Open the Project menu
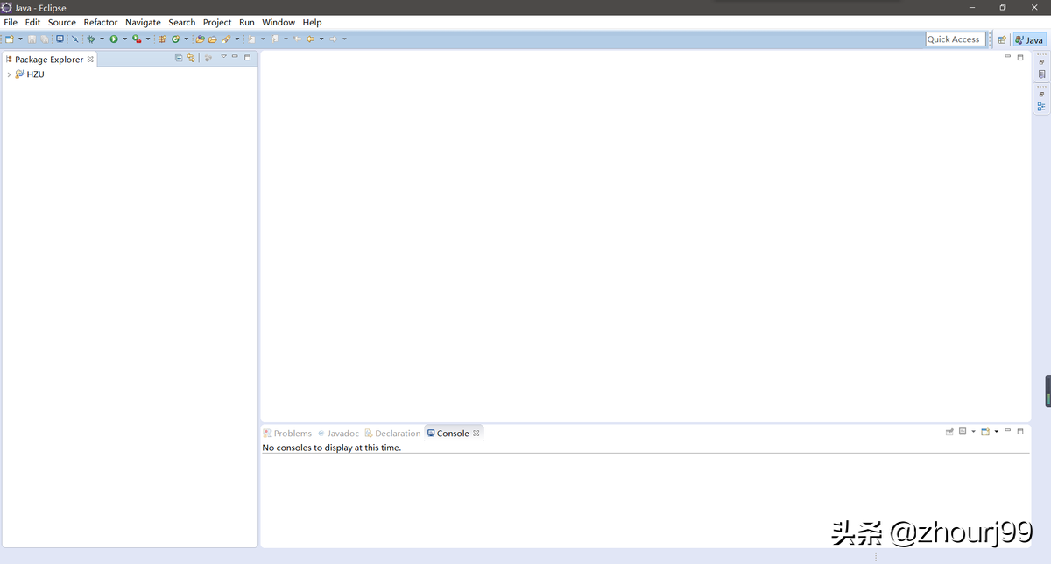This screenshot has height=564, width=1051. 217,22
